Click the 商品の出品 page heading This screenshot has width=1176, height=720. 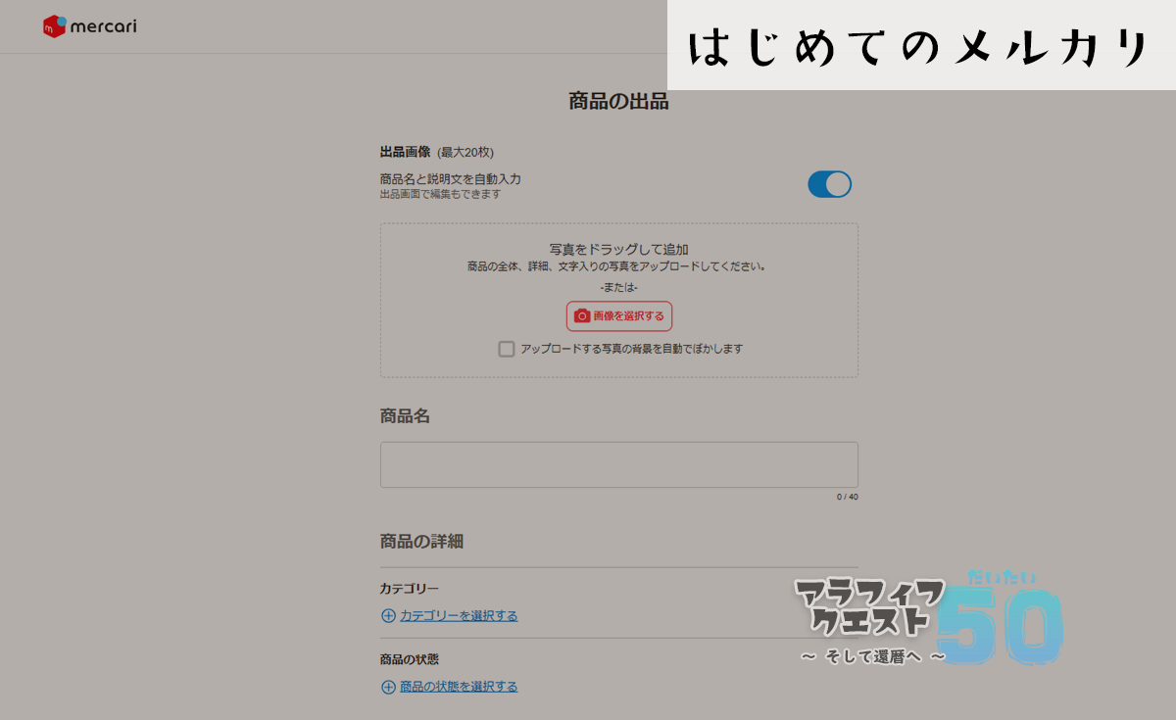[618, 101]
